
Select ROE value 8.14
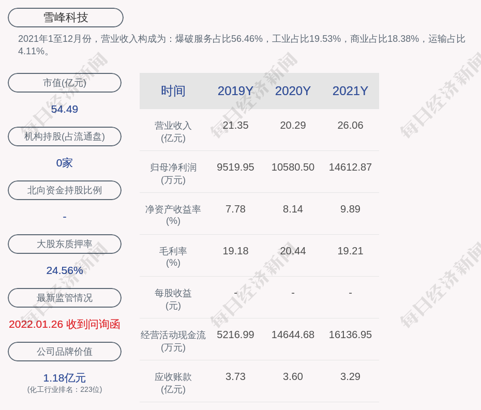click(293, 209)
